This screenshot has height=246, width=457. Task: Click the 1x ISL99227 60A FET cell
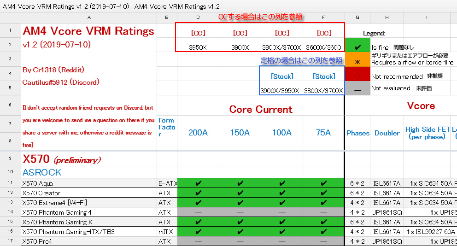pos(431,232)
